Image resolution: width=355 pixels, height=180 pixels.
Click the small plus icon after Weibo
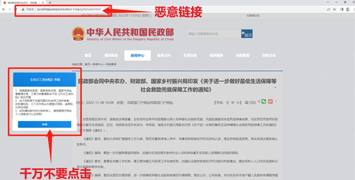click(276, 101)
